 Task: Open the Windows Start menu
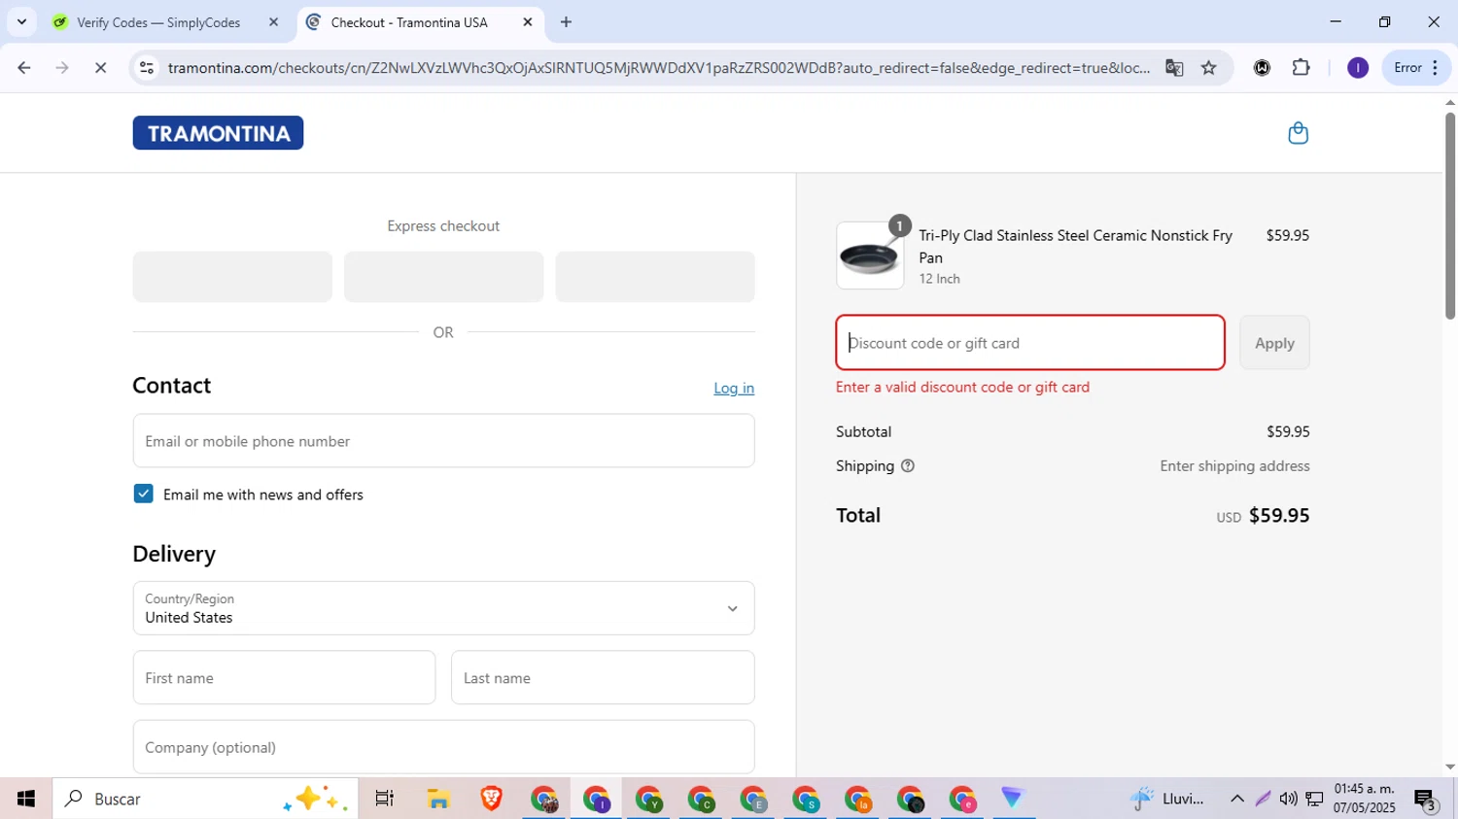[x=26, y=799]
